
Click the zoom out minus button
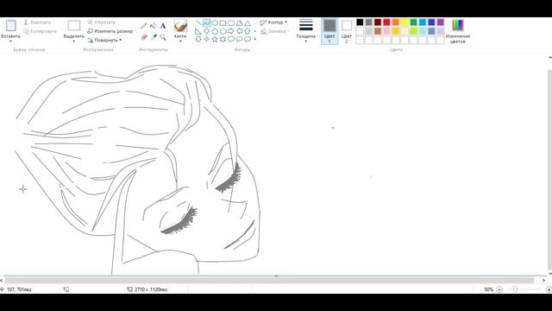(x=499, y=289)
